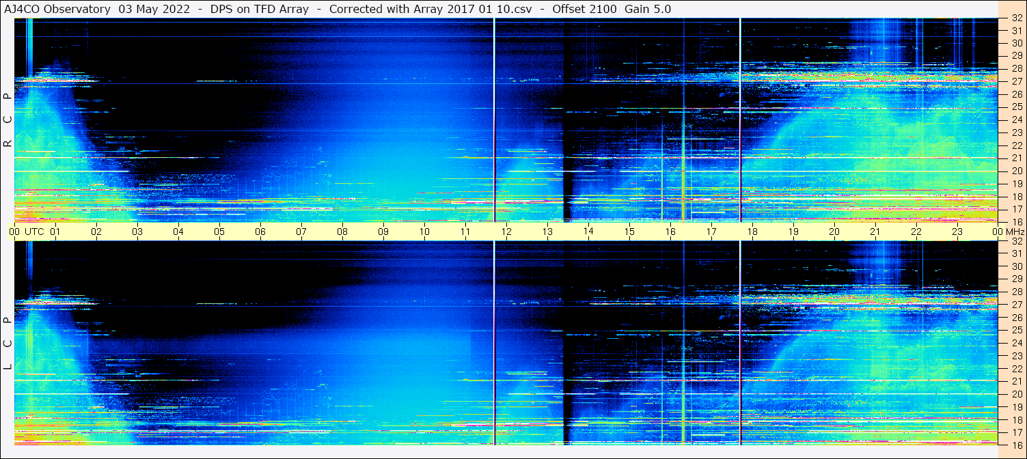This screenshot has width=1027, height=459.
Task: Click the 27 MHz mark on upper scale
Action: pos(1015,81)
